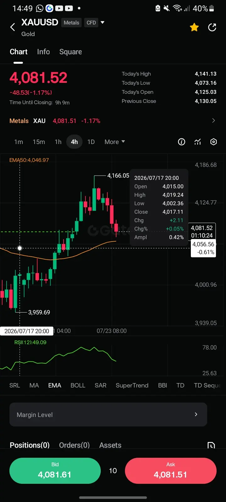Viewport: 226px width, 502px height.
Task: Tap the green Bid 4,081.61 button
Action: pyautogui.click(x=55, y=471)
